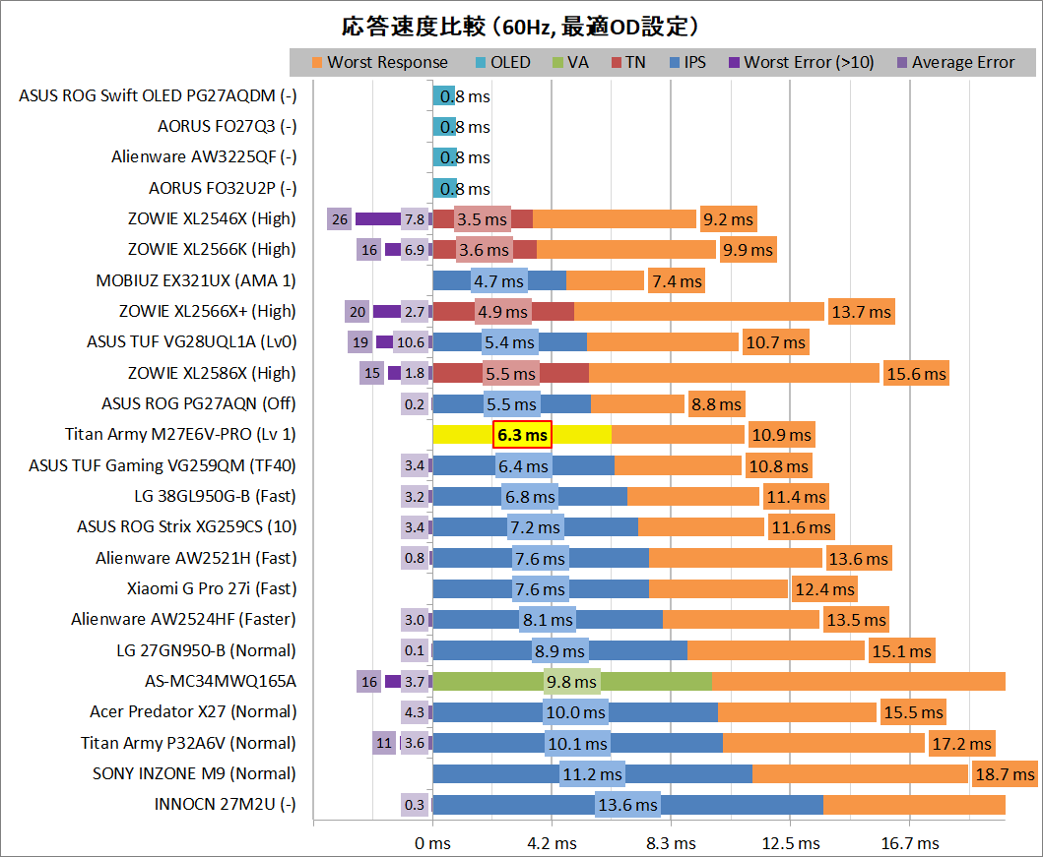The height and width of the screenshot is (857, 1043).
Task: Click the ASUS TUF Gaming VG259QM (TF40) label
Action: click(x=163, y=465)
